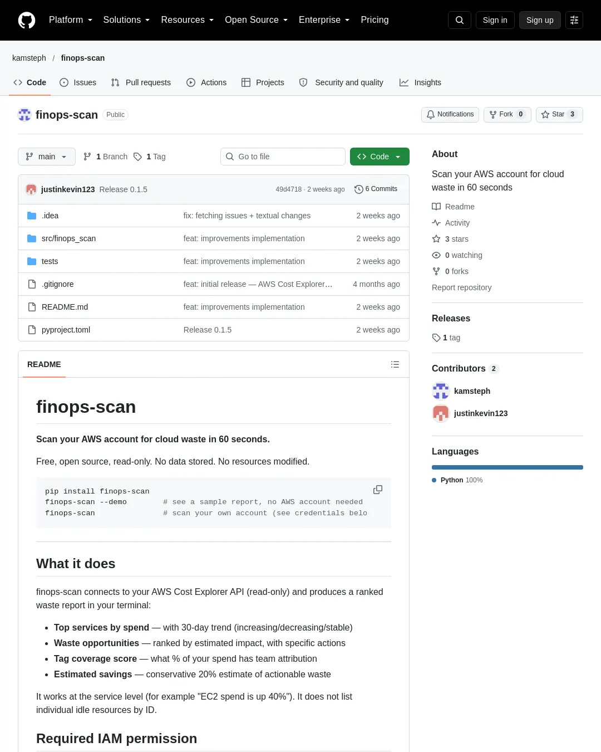The height and width of the screenshot is (752, 601).
Task: Click the Go to file search field
Action: click(x=283, y=157)
